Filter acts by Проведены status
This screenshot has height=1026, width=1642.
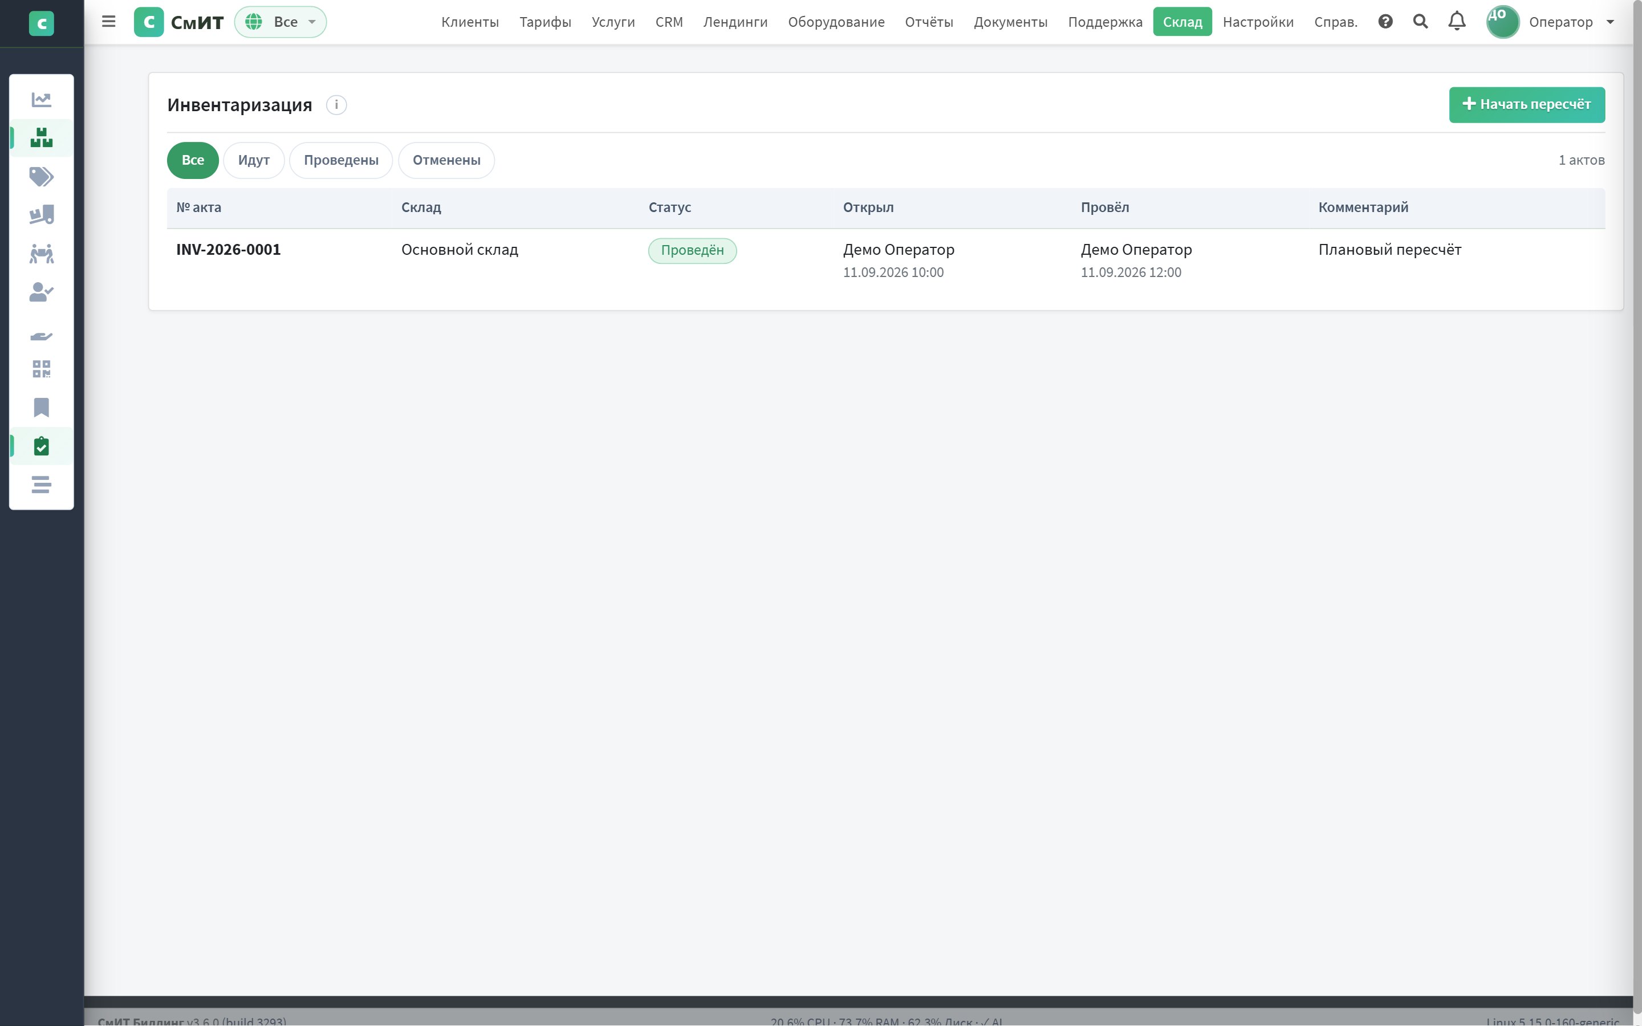pos(342,160)
